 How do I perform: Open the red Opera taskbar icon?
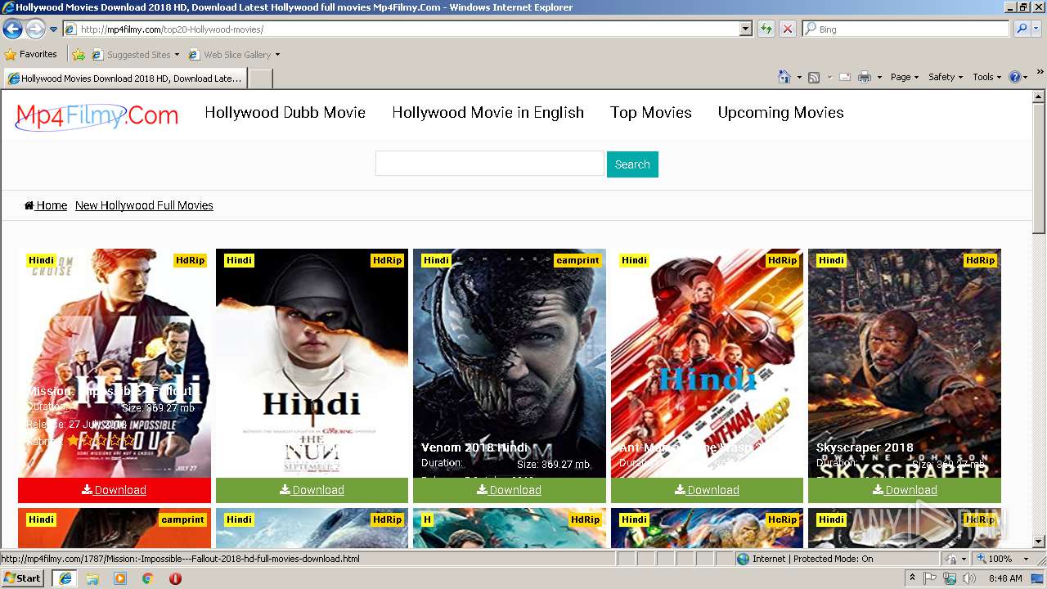175,578
